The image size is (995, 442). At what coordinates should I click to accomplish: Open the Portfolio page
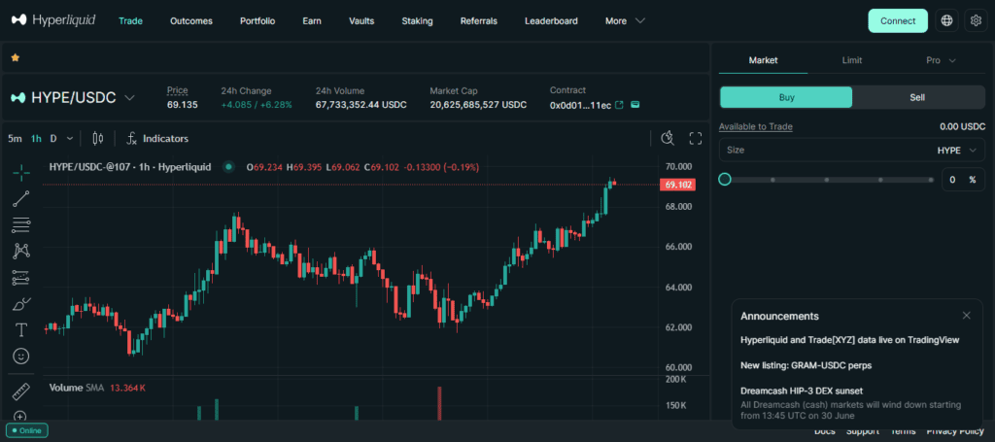click(257, 21)
